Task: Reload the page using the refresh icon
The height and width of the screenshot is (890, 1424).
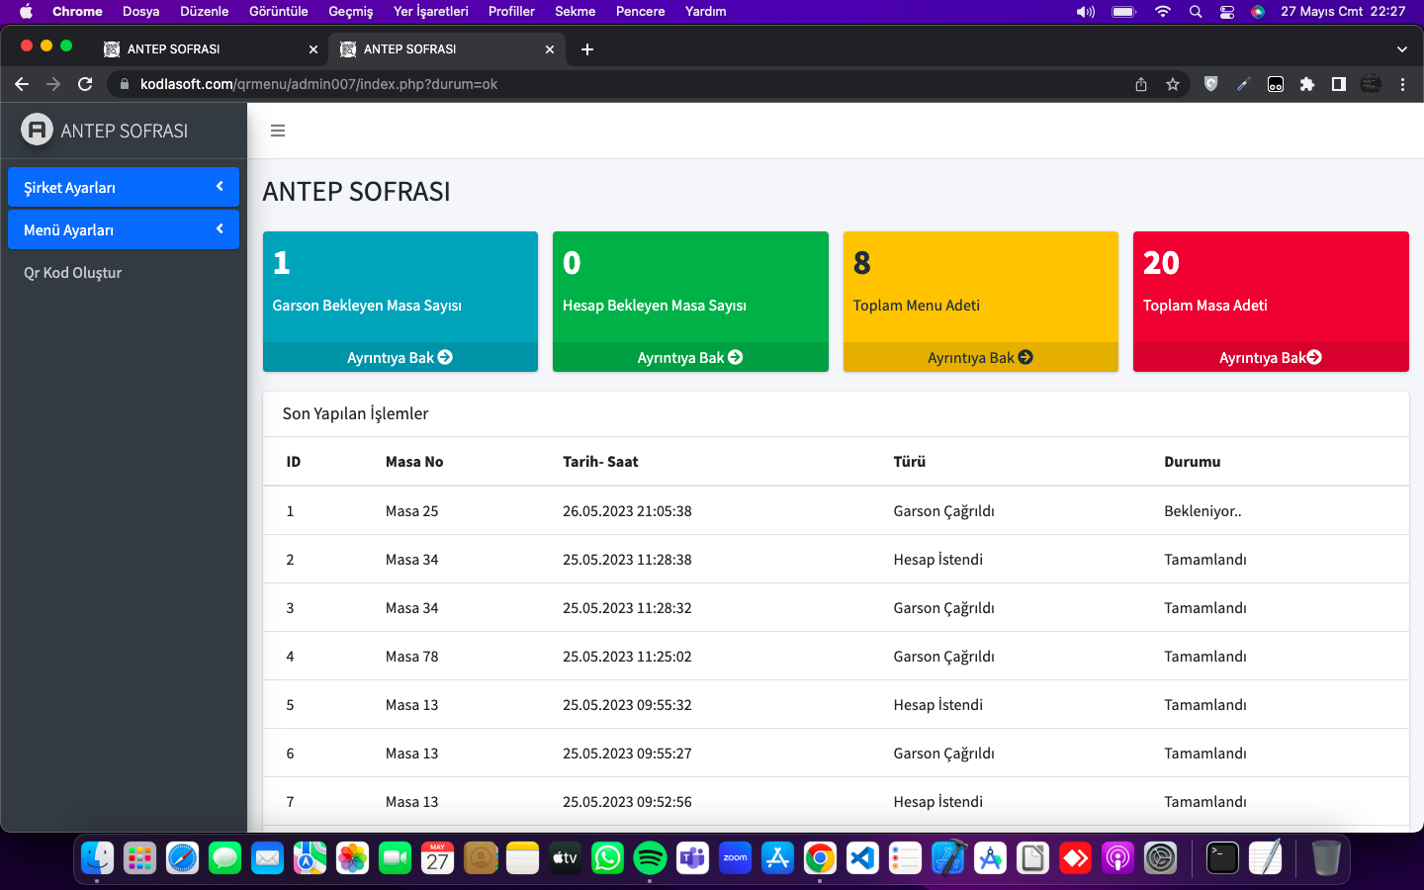Action: point(85,84)
